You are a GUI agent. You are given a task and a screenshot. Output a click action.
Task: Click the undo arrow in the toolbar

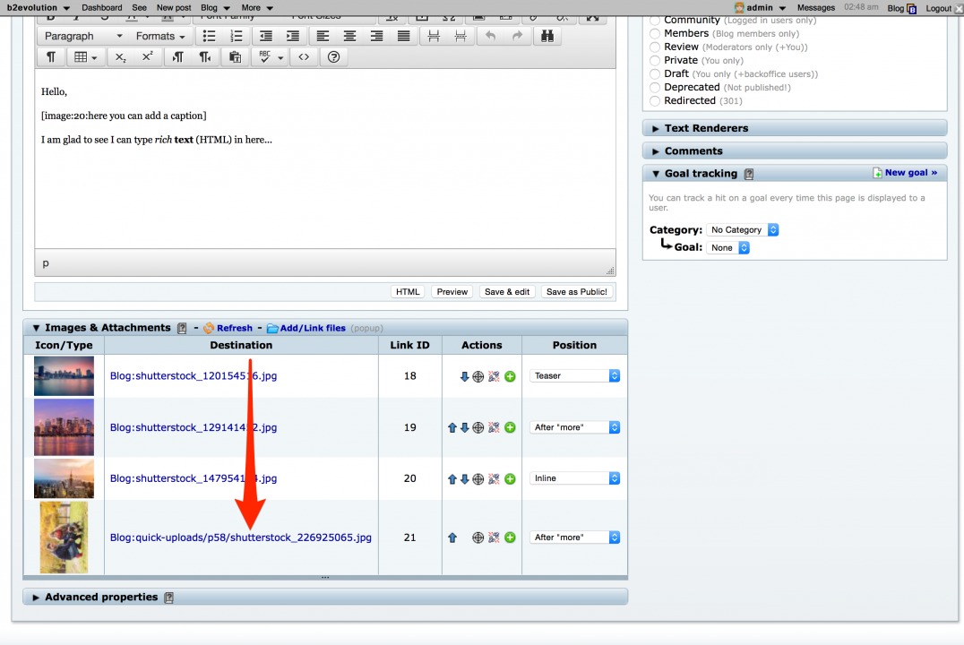click(490, 36)
